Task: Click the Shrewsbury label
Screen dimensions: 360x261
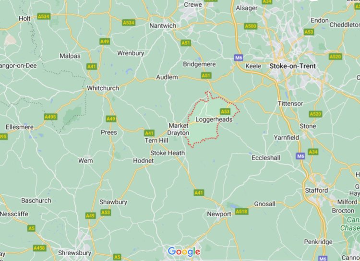Action: 74,253
